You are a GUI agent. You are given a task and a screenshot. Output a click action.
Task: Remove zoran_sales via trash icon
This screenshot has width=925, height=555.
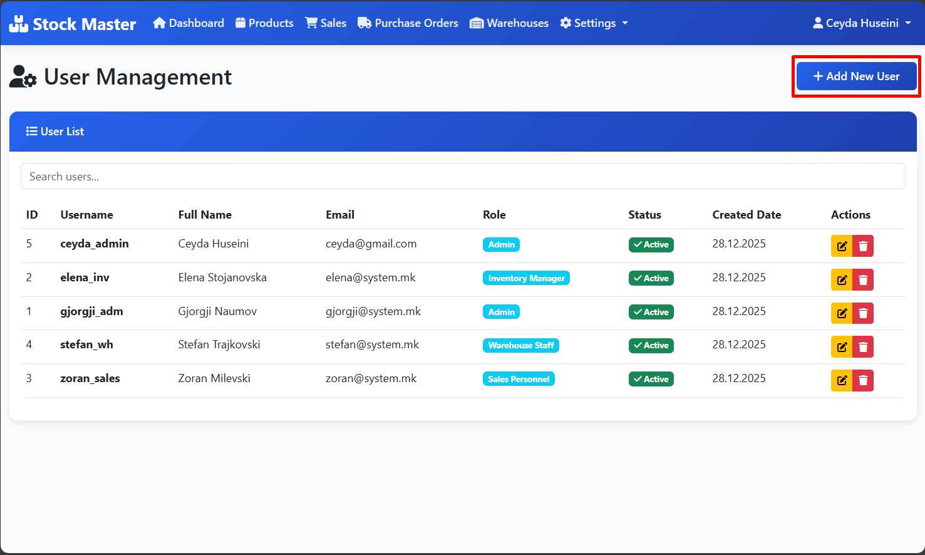point(863,380)
